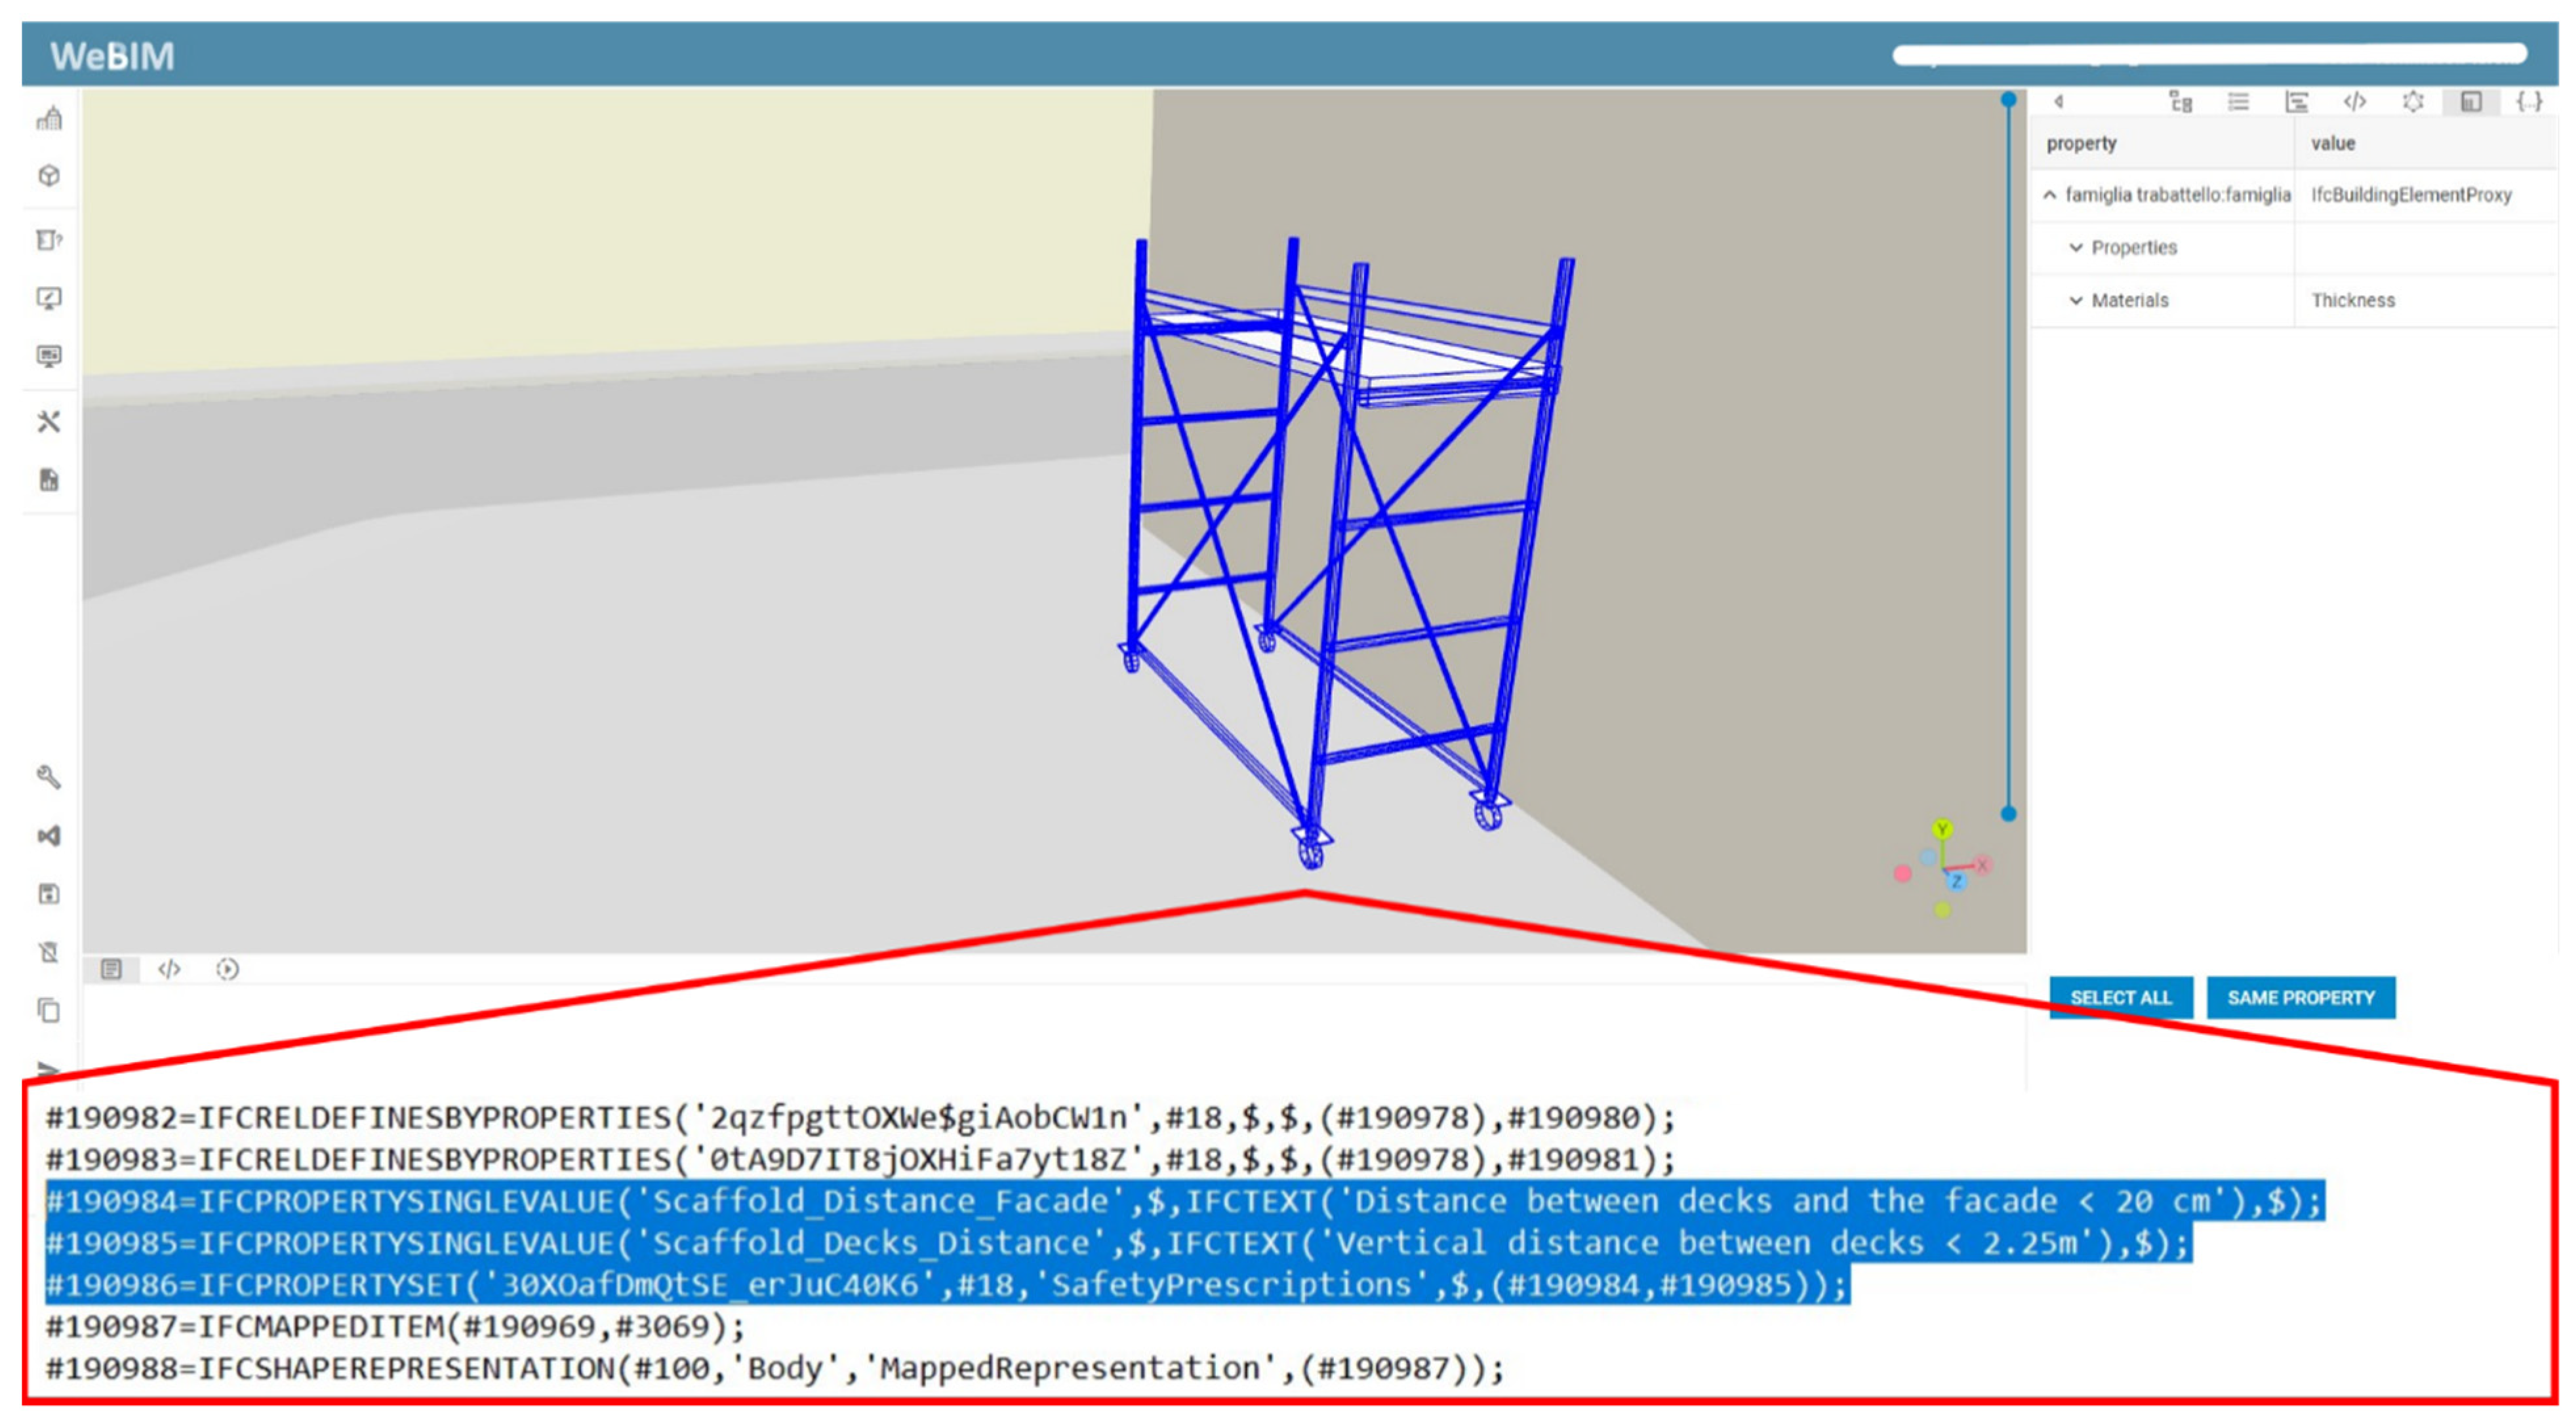The image size is (2576, 1422).
Task: Expand the Properties section
Action: tap(2076, 247)
